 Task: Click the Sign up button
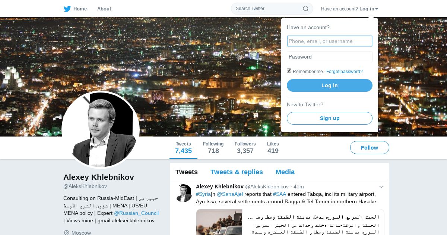coord(330,118)
